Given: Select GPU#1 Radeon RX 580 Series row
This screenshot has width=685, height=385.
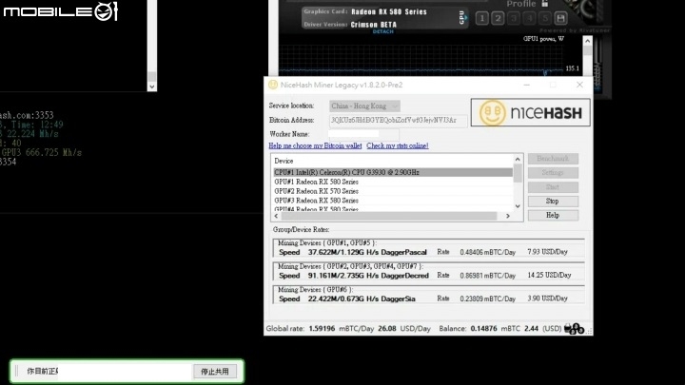Looking at the screenshot, I should click(x=393, y=182).
